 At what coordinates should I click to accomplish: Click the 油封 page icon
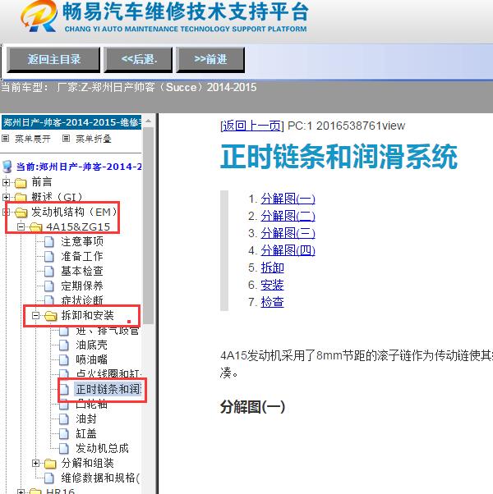pyautogui.click(x=64, y=419)
